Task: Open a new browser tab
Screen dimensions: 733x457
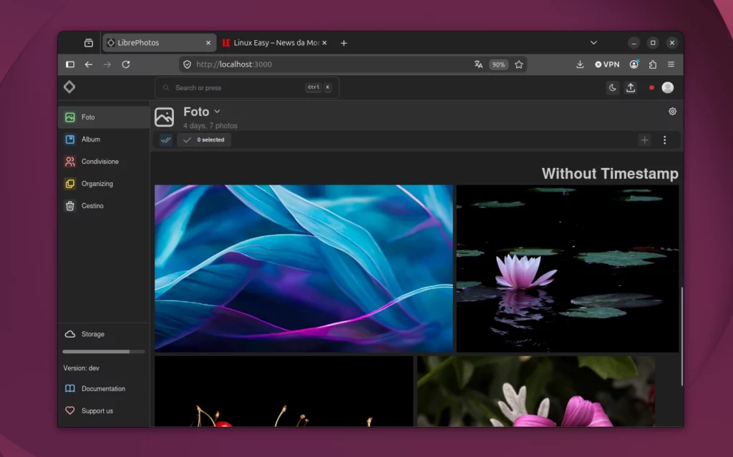Action: pyautogui.click(x=344, y=43)
